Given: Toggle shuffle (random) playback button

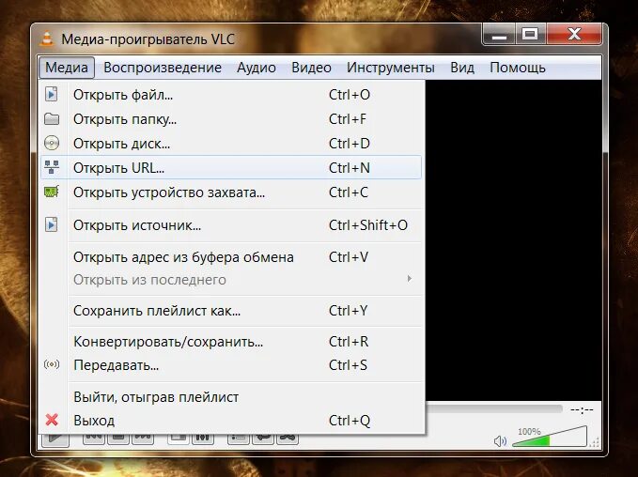Looking at the screenshot, I should click(288, 439).
